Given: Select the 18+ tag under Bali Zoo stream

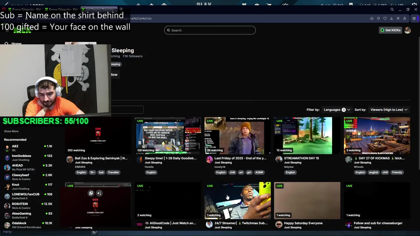Looking at the screenshot, I should [x=92, y=172].
